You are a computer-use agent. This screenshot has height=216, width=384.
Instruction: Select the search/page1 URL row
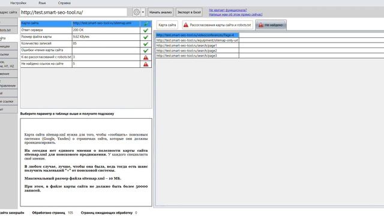click(x=197, y=46)
